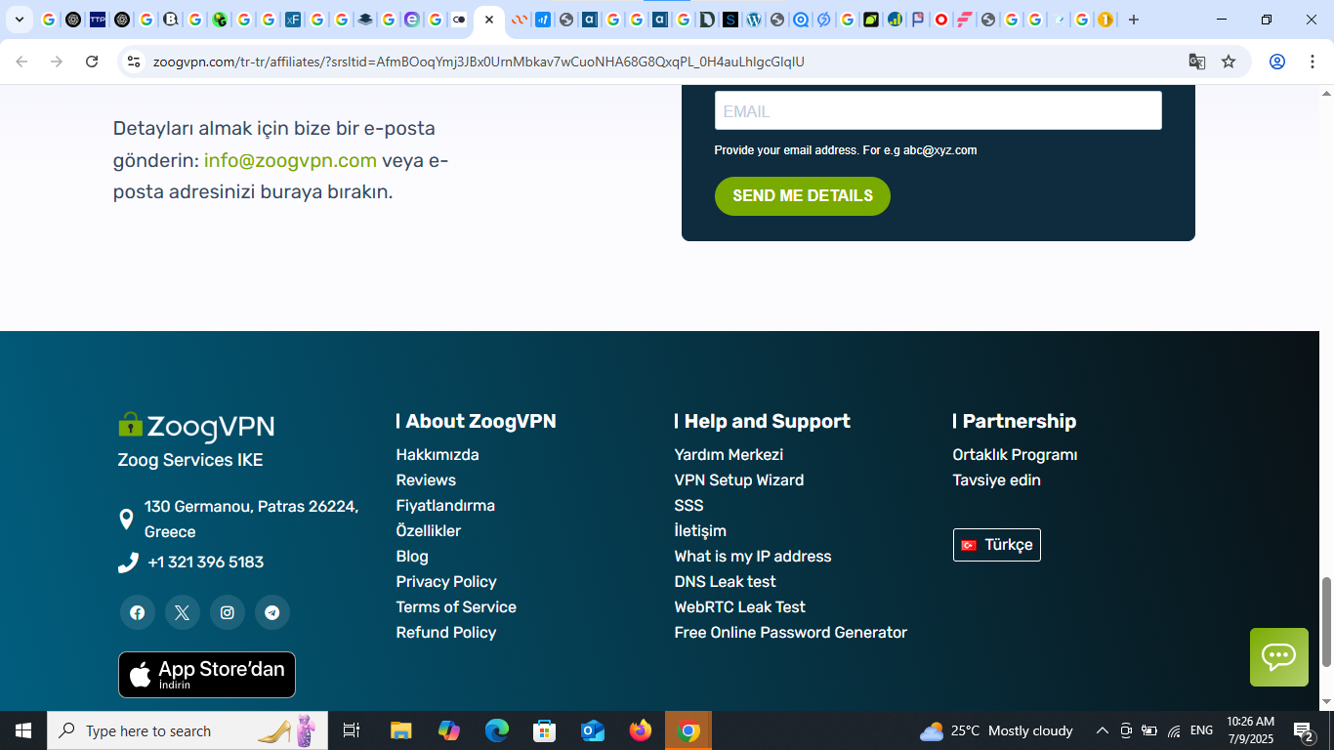Open weather widget 25°C Mostly cloudy

(x=996, y=730)
